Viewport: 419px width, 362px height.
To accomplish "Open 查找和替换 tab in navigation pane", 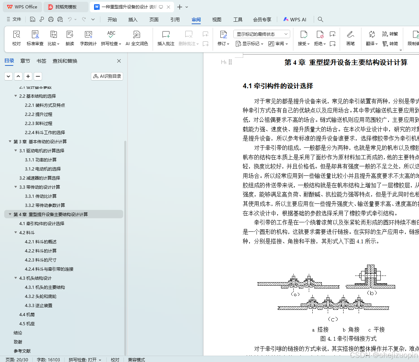I will [65, 61].
